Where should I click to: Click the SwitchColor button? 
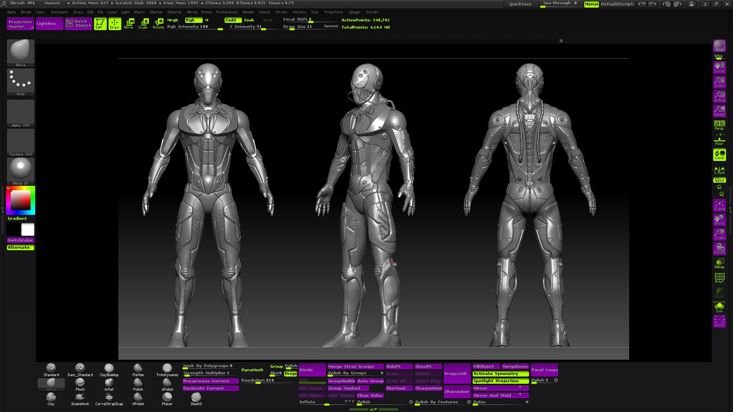point(21,240)
